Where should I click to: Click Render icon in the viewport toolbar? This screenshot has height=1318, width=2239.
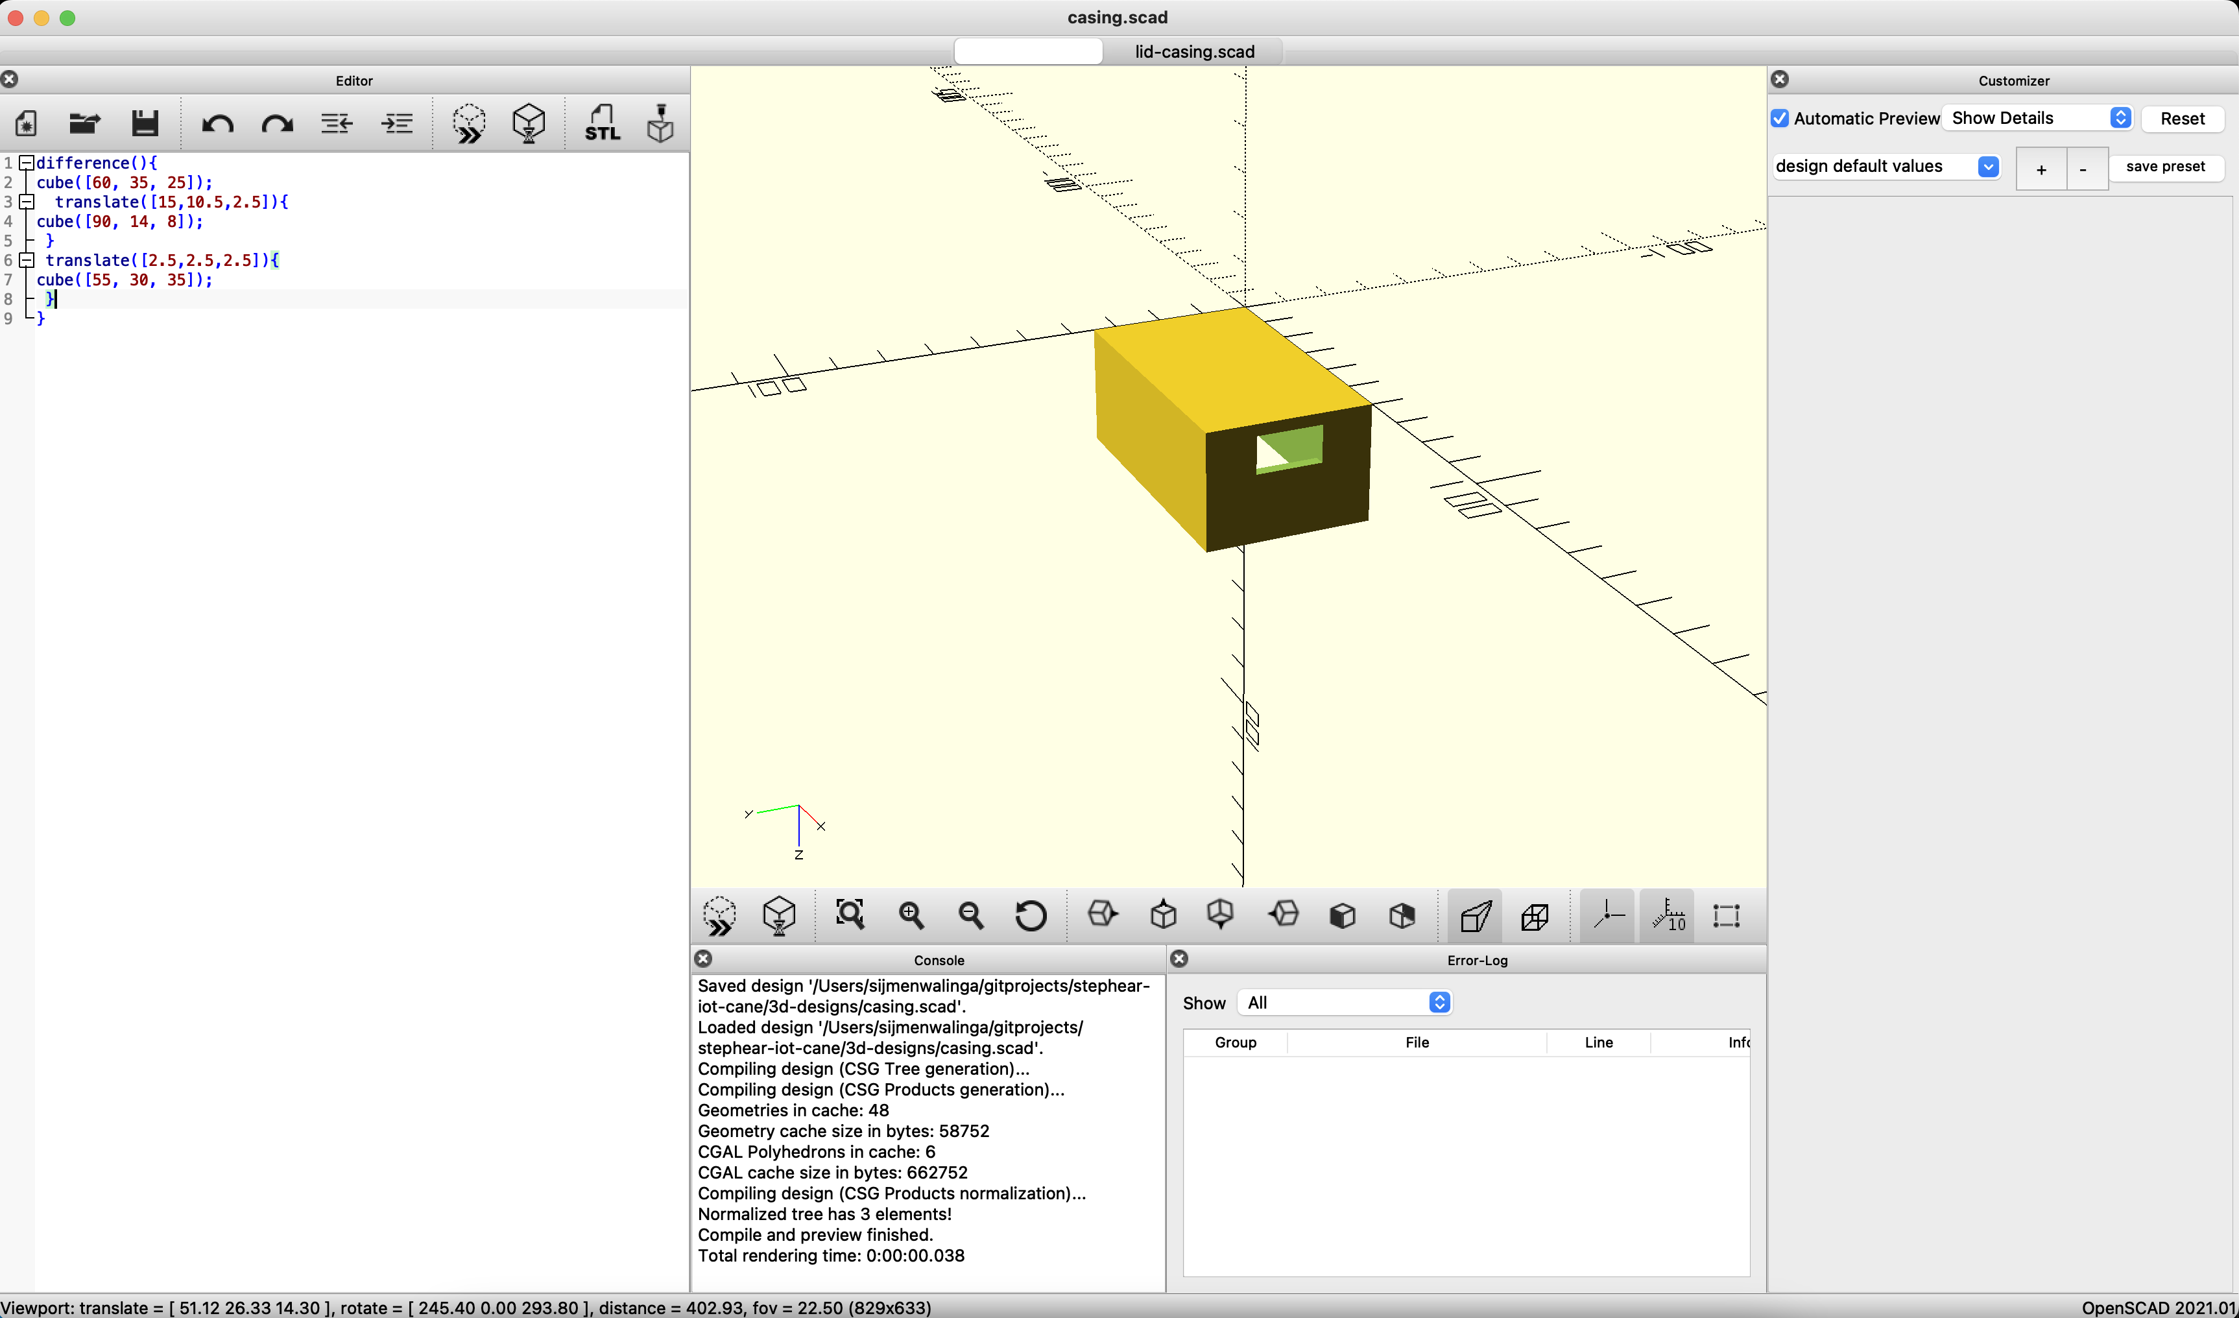pos(779,915)
